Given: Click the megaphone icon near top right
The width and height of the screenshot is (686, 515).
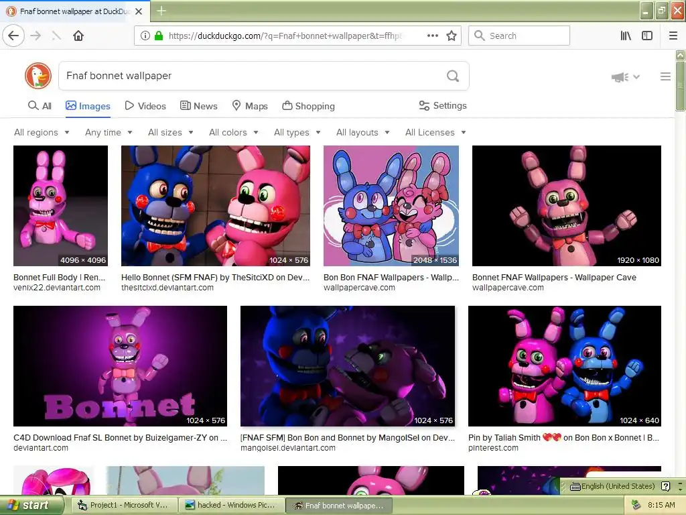Looking at the screenshot, I should click(620, 77).
